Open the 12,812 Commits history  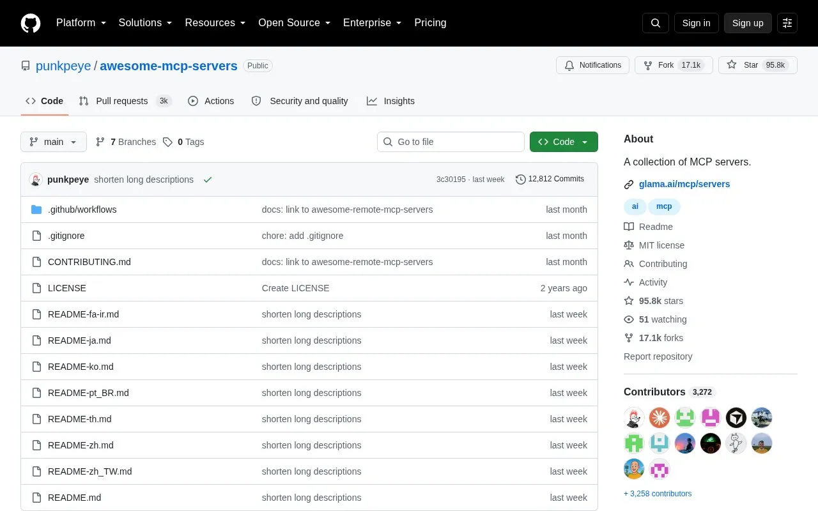550,179
